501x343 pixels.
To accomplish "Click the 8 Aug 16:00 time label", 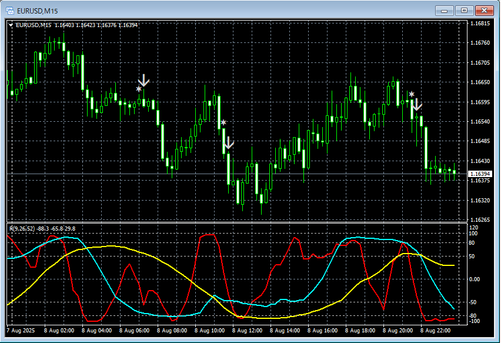I will click(323, 330).
